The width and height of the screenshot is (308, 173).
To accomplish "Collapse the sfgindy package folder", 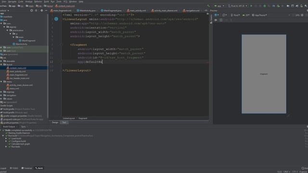I will 4,27.
